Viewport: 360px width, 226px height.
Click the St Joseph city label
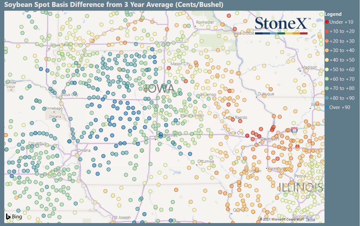click(x=122, y=217)
